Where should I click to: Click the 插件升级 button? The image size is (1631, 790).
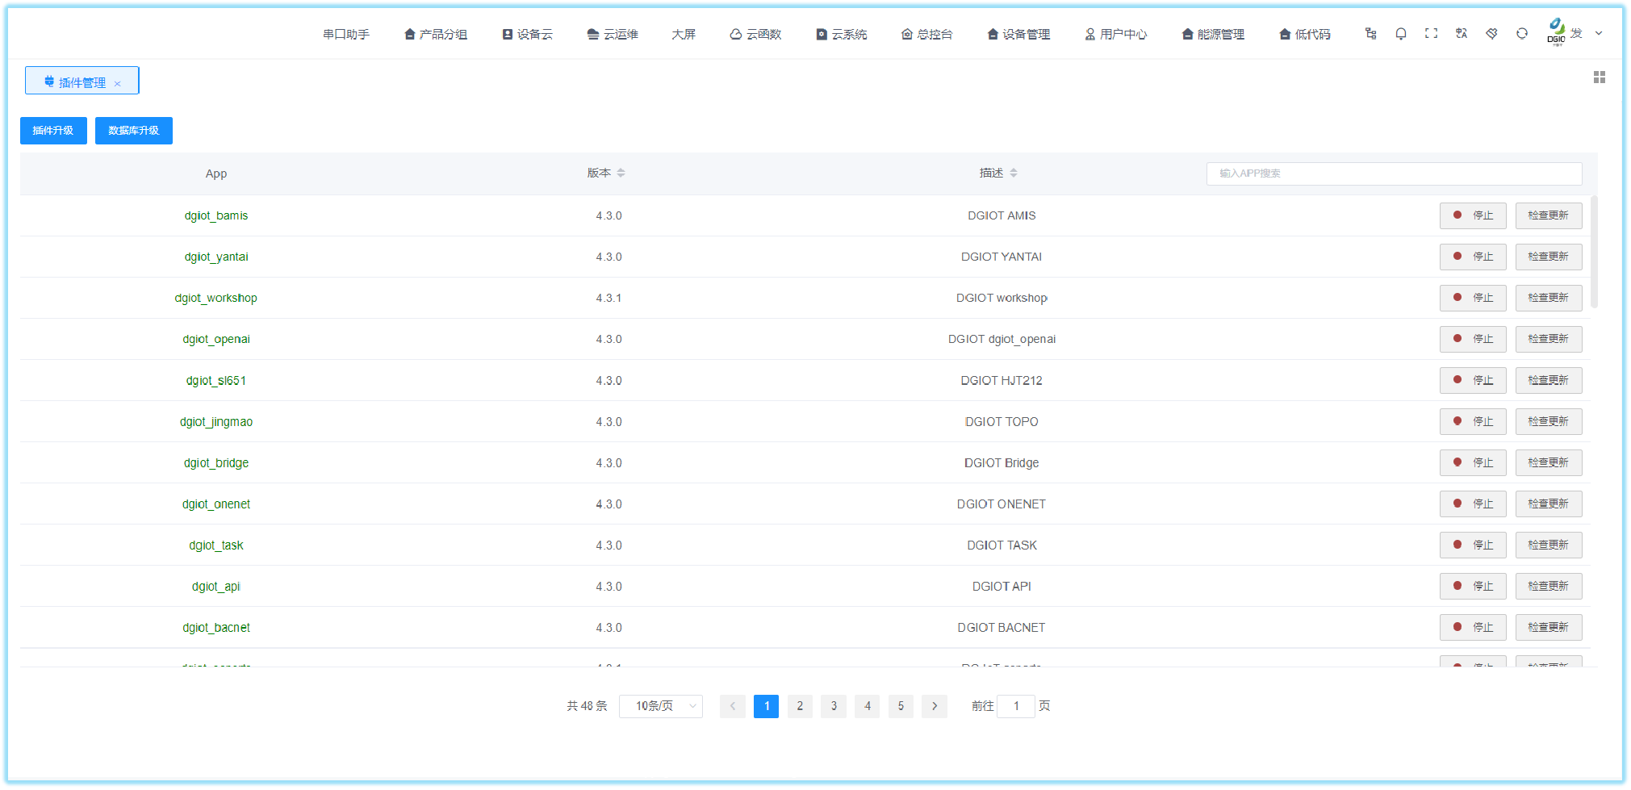coord(53,131)
